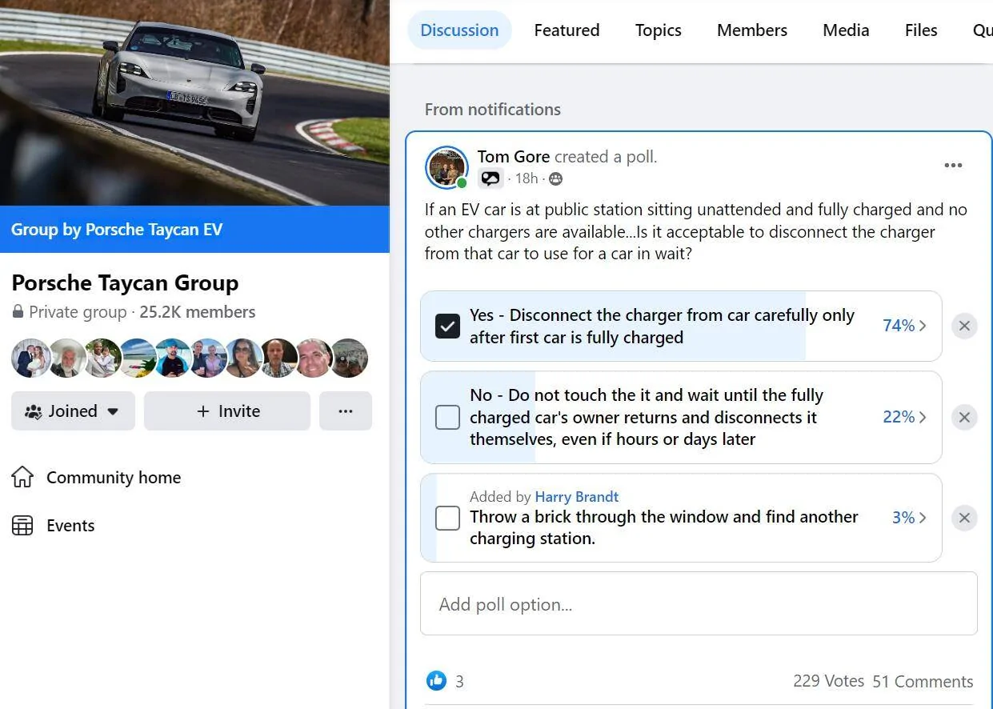The height and width of the screenshot is (709, 993).
Task: Click the Porsche Taycan Group title
Action: tap(125, 283)
